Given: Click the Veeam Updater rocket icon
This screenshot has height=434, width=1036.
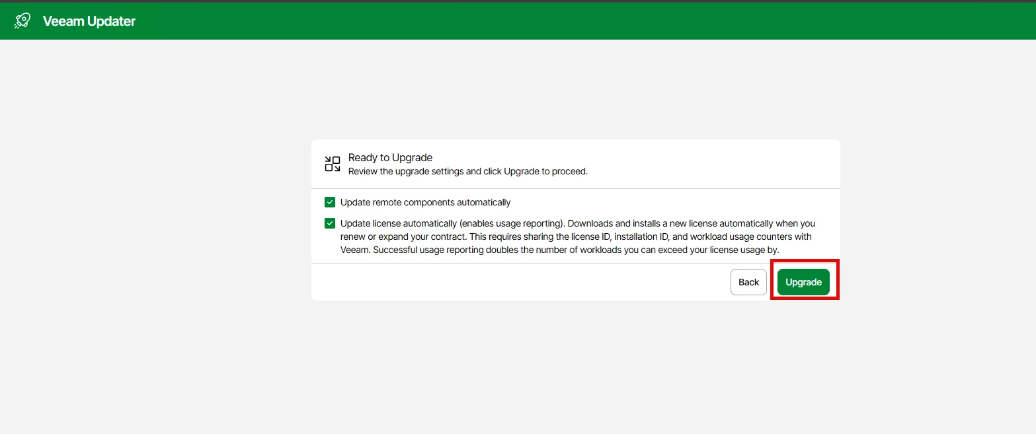Looking at the screenshot, I should pyautogui.click(x=22, y=21).
